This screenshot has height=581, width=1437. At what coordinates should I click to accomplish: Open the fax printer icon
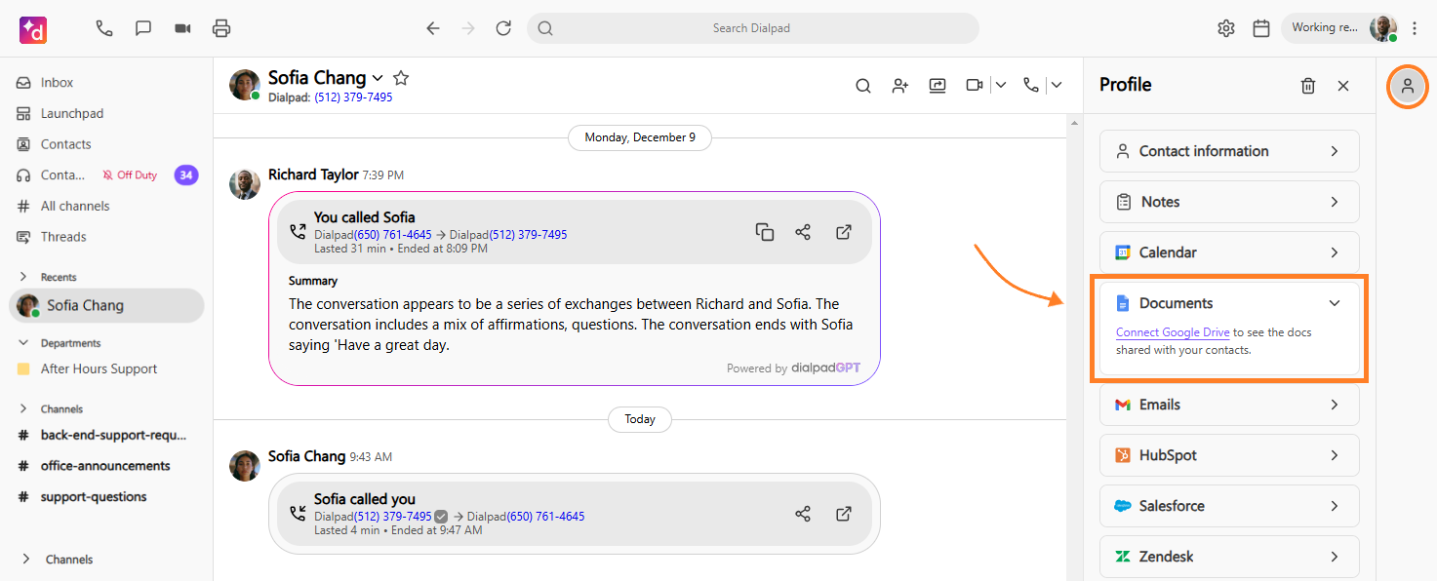[x=221, y=28]
